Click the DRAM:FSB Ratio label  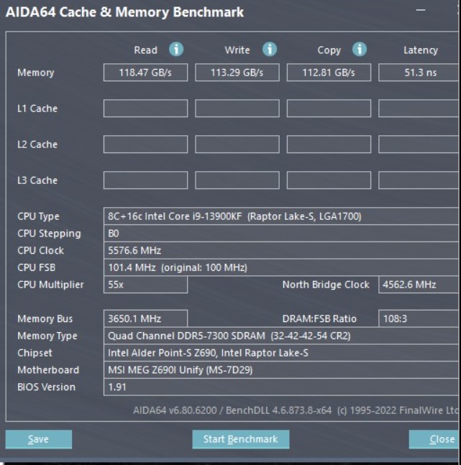pyautogui.click(x=319, y=319)
